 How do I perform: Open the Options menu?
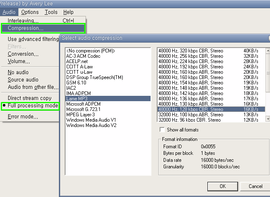[30, 12]
